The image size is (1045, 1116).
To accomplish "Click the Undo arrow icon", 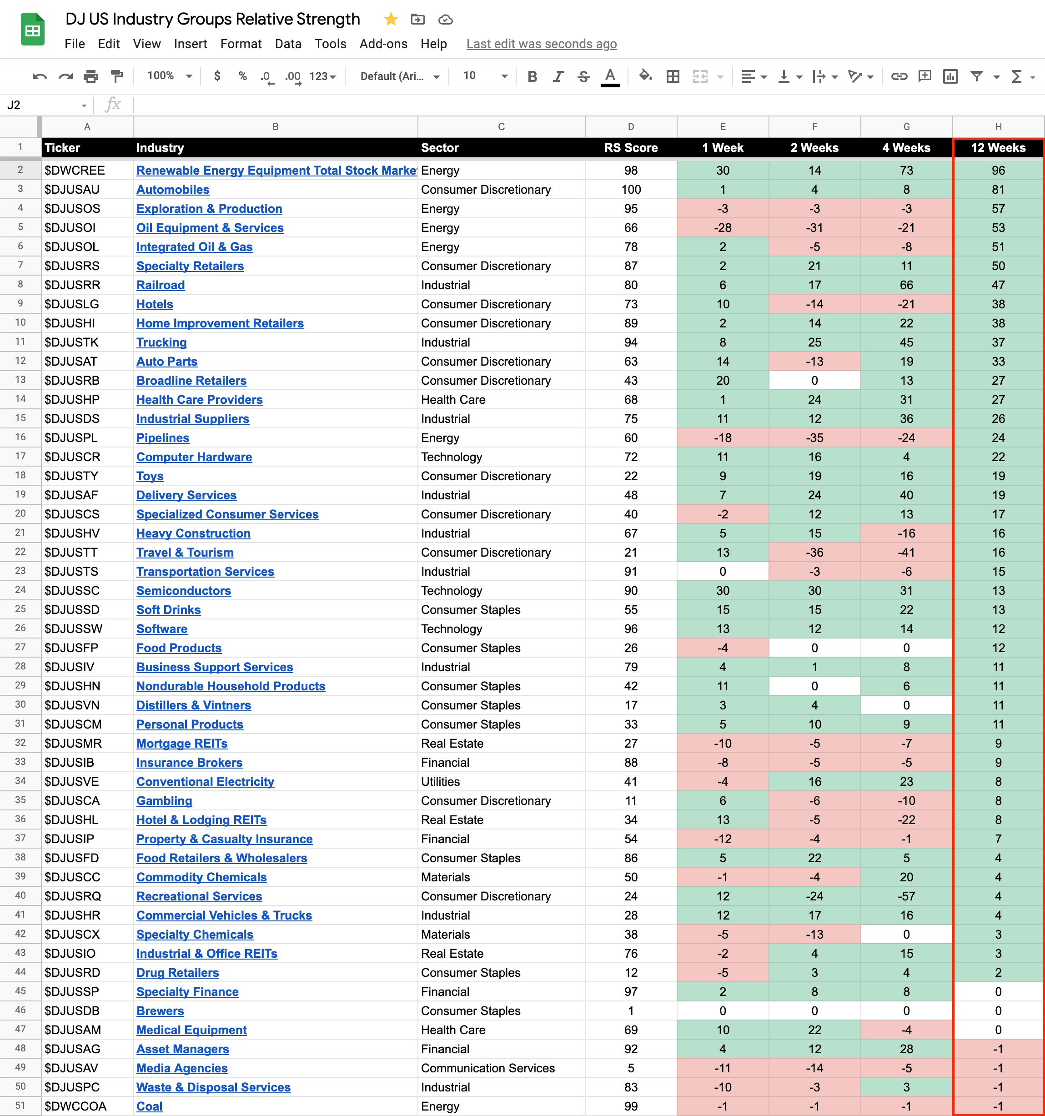I will pos(39,76).
